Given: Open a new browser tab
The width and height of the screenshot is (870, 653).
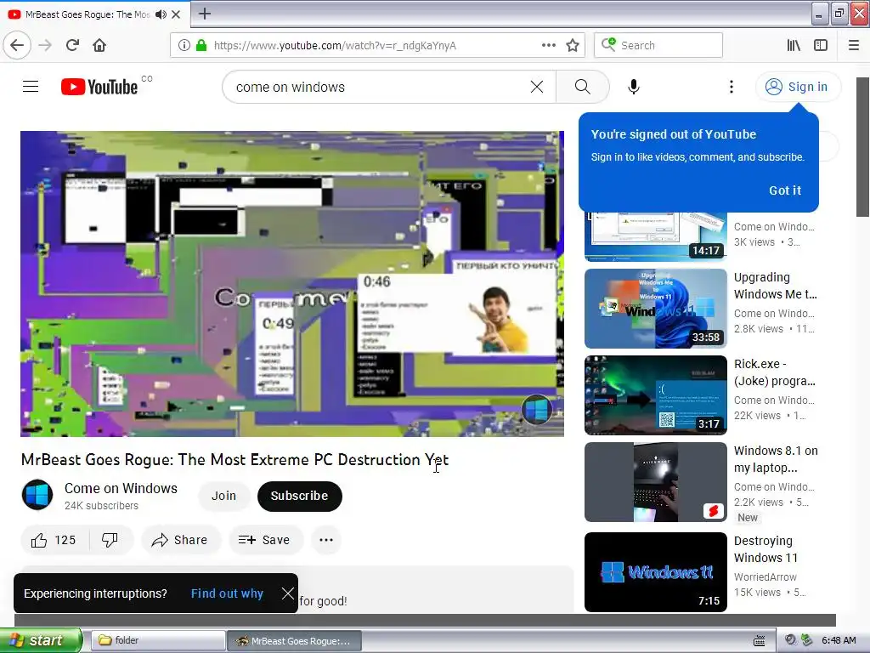Looking at the screenshot, I should [x=205, y=14].
